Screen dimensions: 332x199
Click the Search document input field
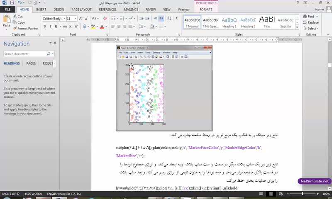point(25,54)
